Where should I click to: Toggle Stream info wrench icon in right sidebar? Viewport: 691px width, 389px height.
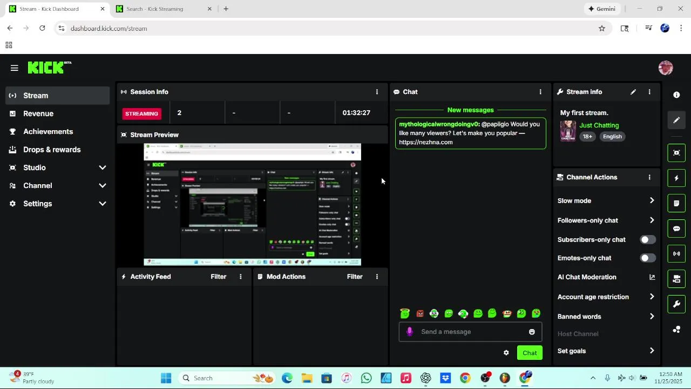point(676,304)
